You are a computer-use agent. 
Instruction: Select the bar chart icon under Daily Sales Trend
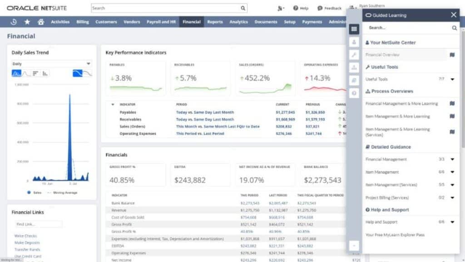pyautogui.click(x=44, y=73)
